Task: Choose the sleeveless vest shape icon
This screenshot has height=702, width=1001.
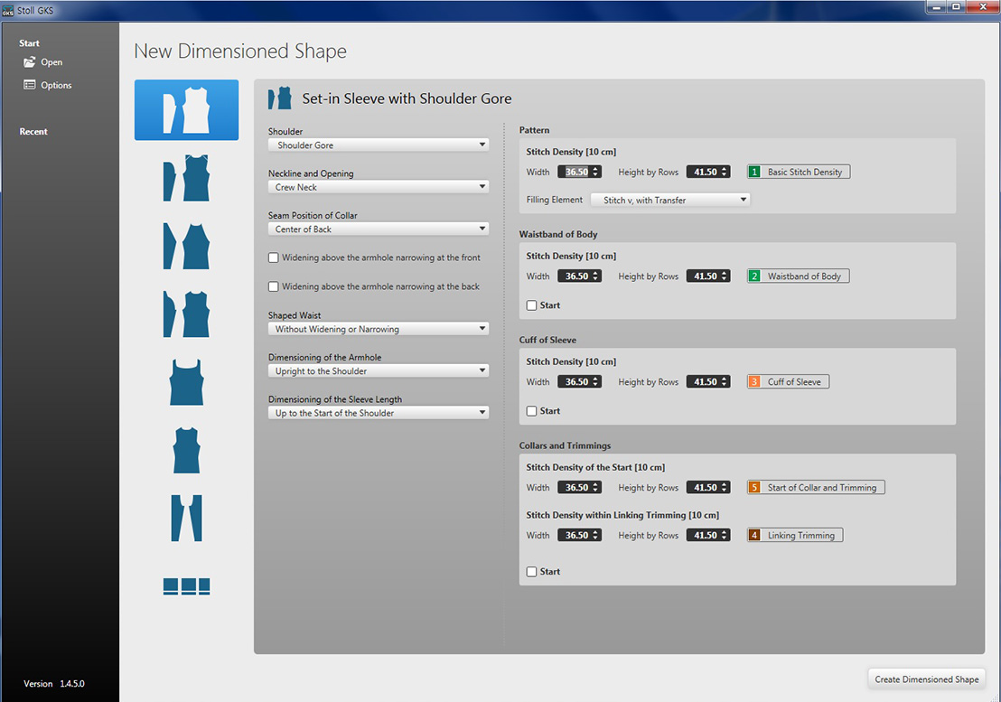Action: click(186, 450)
